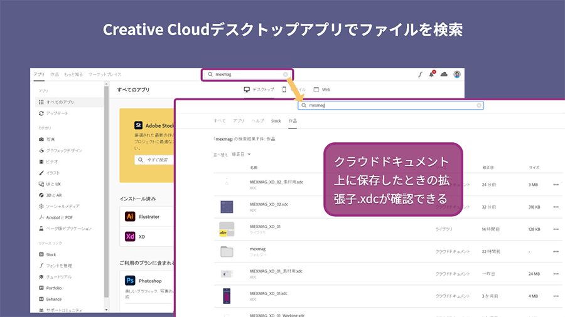Select 写真 category in sidebar
The width and height of the screenshot is (565, 317).
tap(51, 139)
